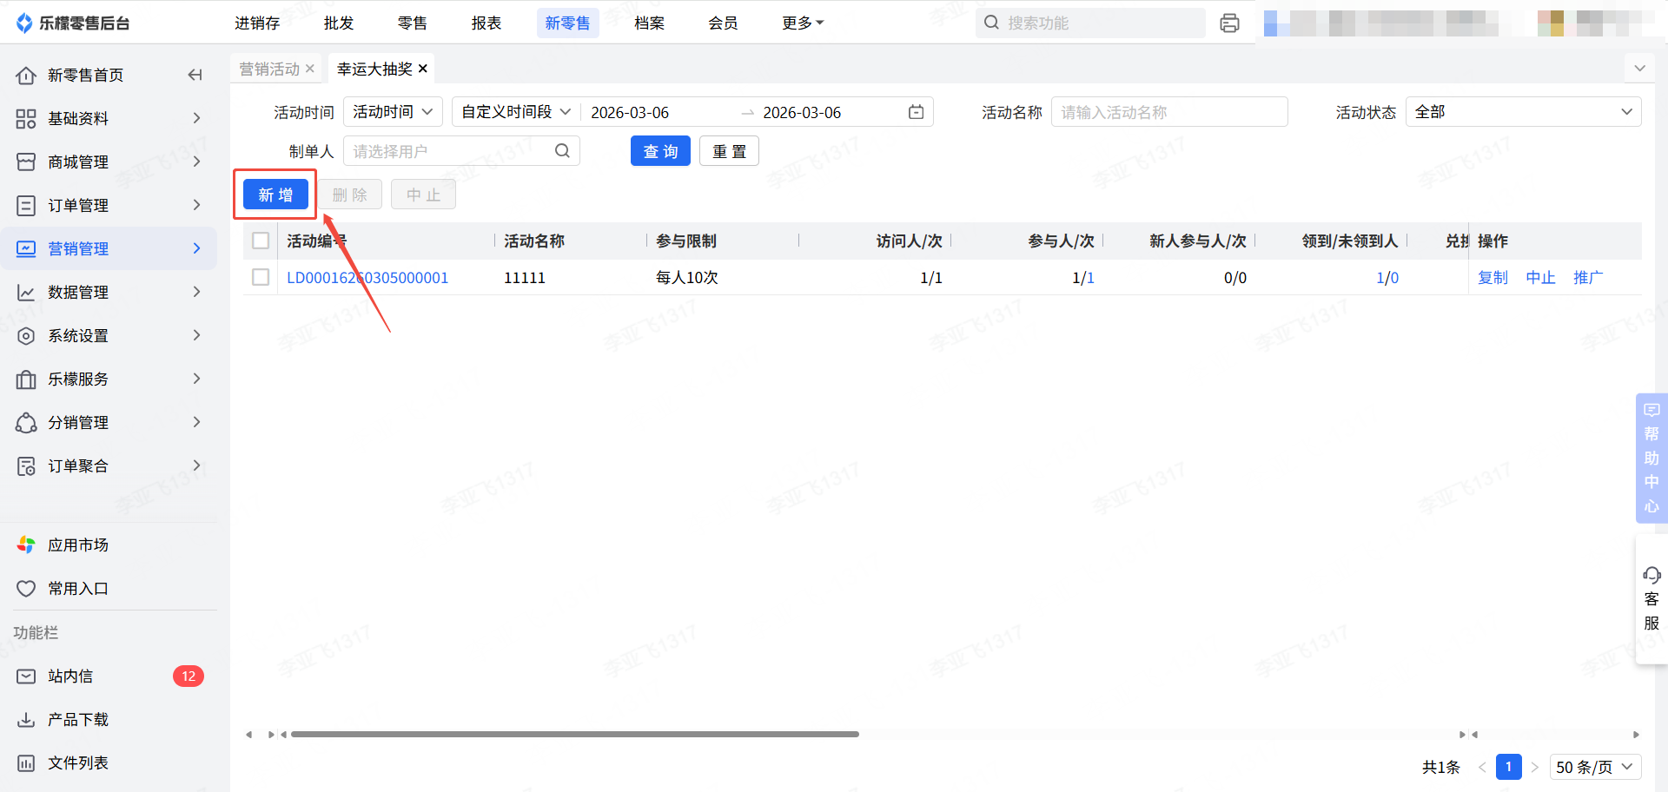Click the 常用入口 heart icon
The image size is (1668, 792).
pos(26,589)
